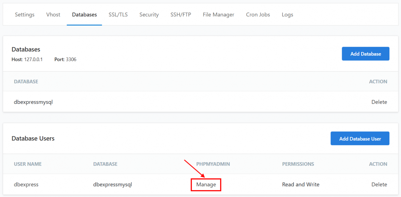Go to the SSL/TLS tab
The image size is (401, 197).
click(118, 15)
